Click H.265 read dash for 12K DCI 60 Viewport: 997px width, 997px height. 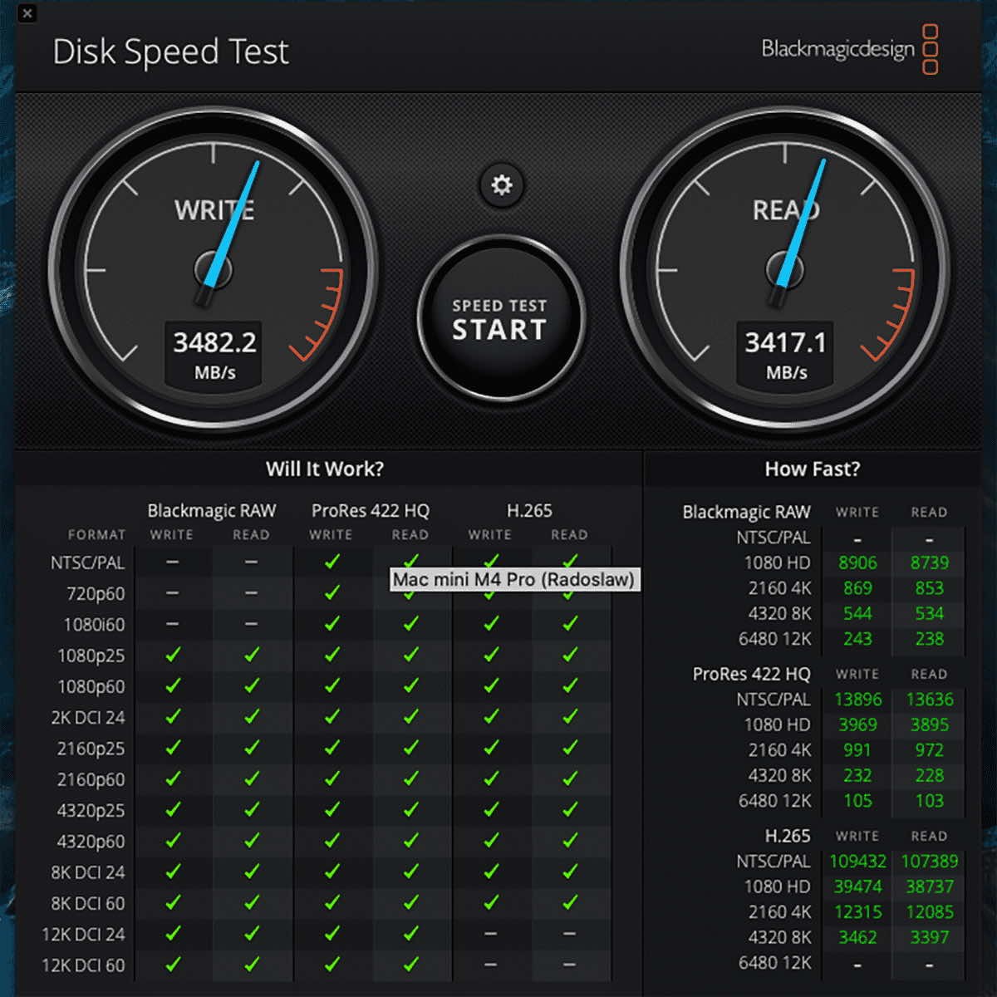coord(569,965)
